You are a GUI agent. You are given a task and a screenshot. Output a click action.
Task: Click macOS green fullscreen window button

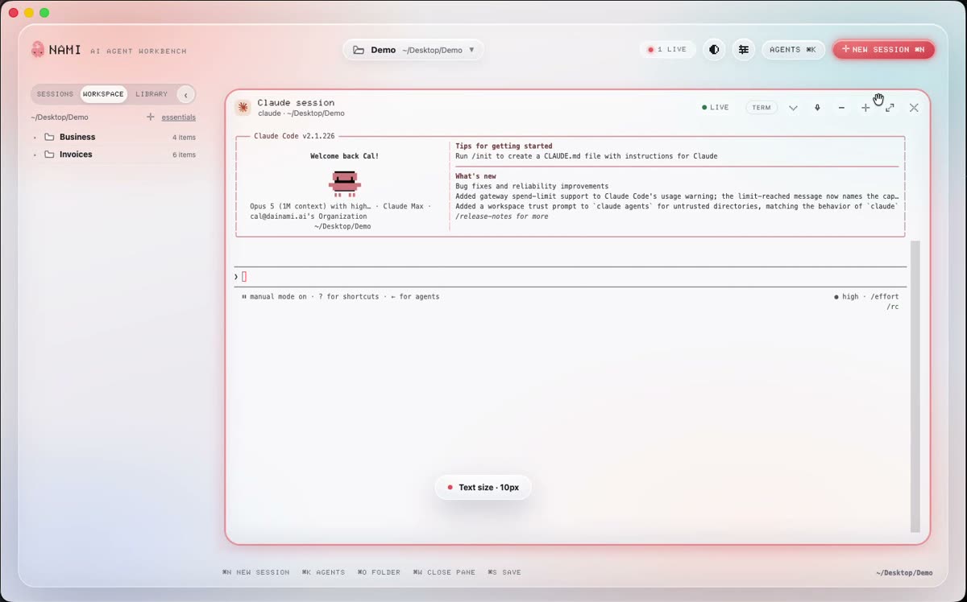click(x=44, y=13)
